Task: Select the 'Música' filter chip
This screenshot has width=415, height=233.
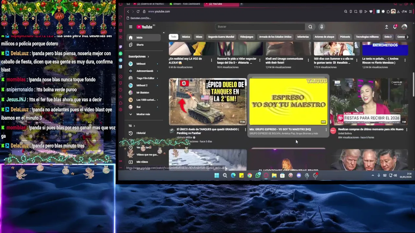Action: 186,37
